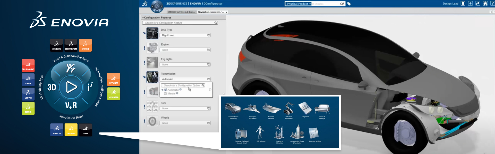This screenshot has width=495, height=154.
Task: Collapse the Configuration Features section
Action: [x=143, y=18]
